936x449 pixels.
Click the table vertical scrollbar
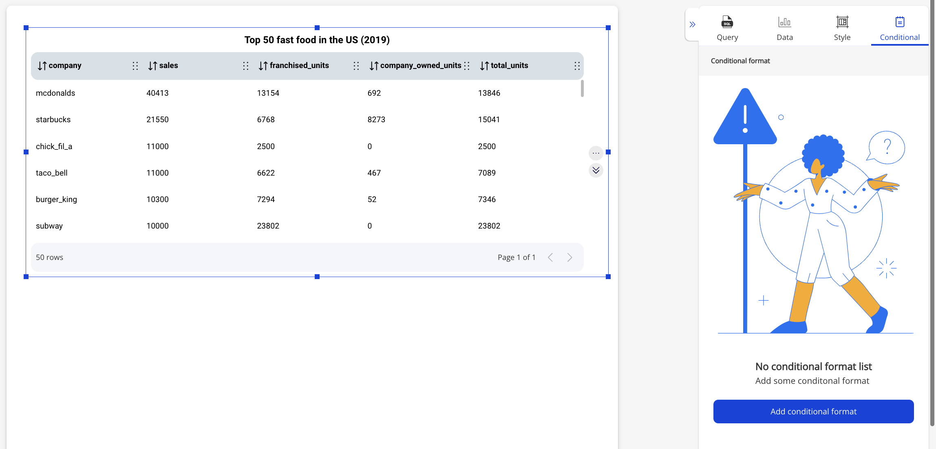[x=582, y=88]
